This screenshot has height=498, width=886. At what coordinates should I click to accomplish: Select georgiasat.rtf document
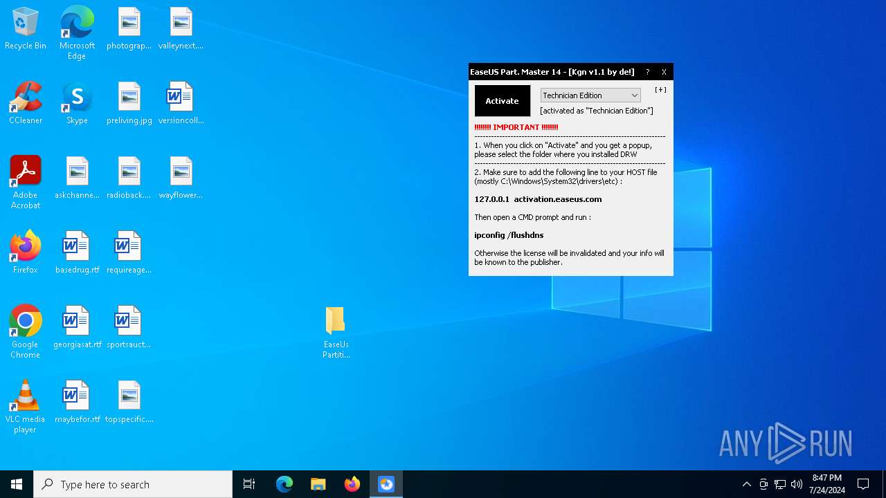(x=77, y=328)
